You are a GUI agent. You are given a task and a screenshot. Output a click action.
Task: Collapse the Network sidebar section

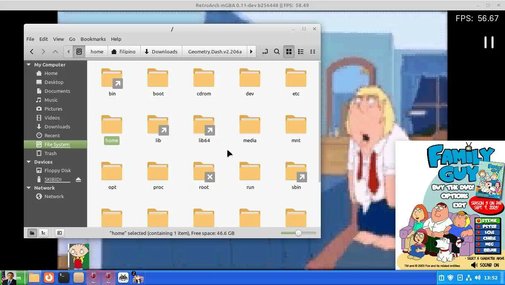click(29, 188)
